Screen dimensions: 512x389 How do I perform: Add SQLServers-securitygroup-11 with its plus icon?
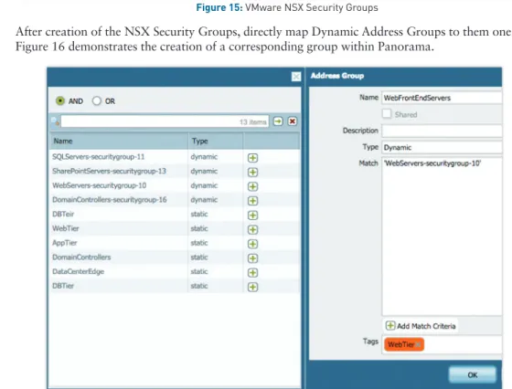click(x=252, y=158)
